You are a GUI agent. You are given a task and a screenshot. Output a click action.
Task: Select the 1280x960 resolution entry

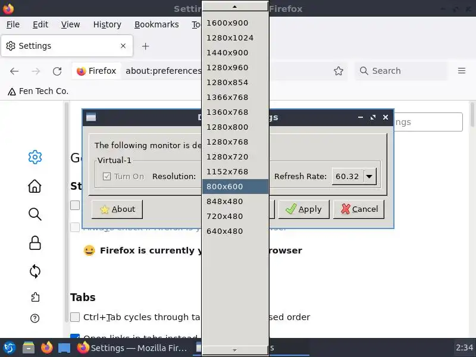pos(235,68)
